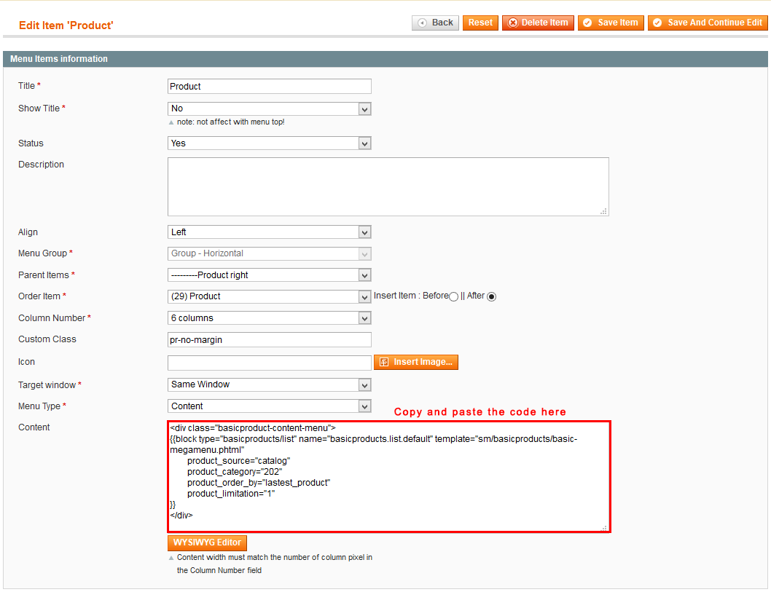This screenshot has height=592, width=771.
Task: Click the 'Target window' field label
Action: point(47,385)
